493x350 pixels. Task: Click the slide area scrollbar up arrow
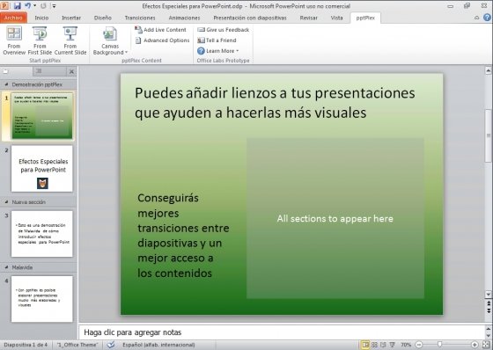[489, 70]
